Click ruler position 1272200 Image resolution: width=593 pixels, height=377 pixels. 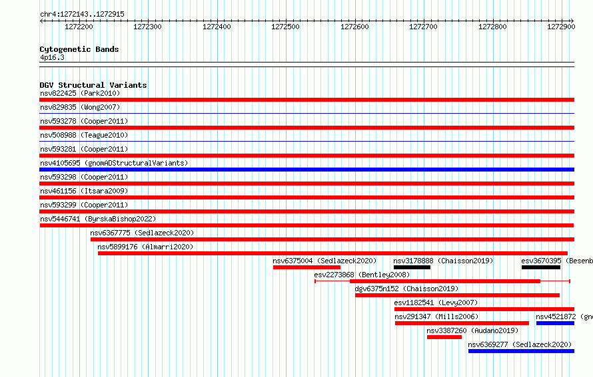[79, 27]
